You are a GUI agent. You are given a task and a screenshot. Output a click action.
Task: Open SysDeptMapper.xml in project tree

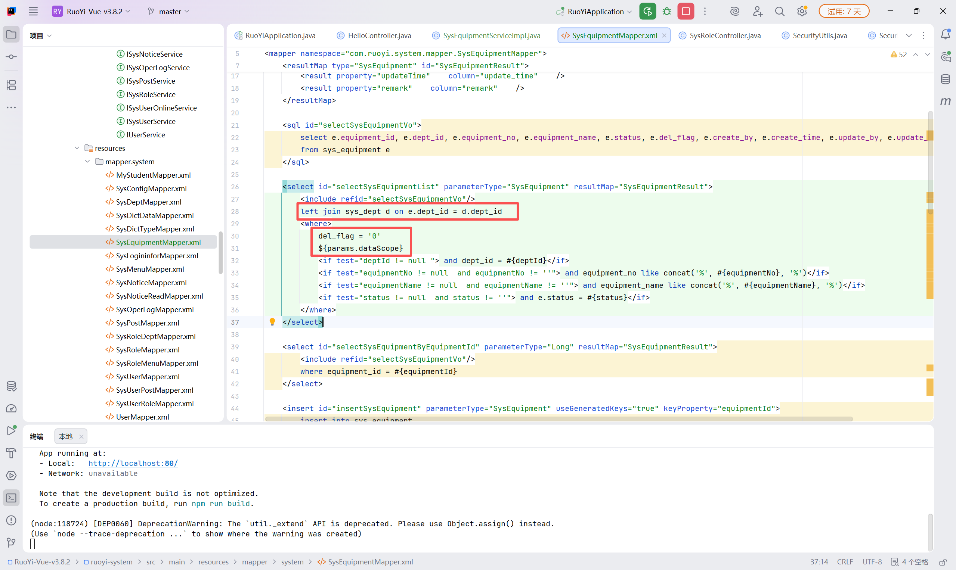[148, 202]
